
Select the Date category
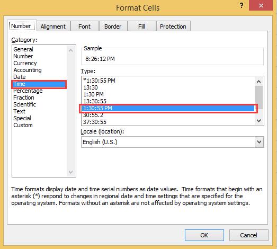pyautogui.click(x=40, y=77)
